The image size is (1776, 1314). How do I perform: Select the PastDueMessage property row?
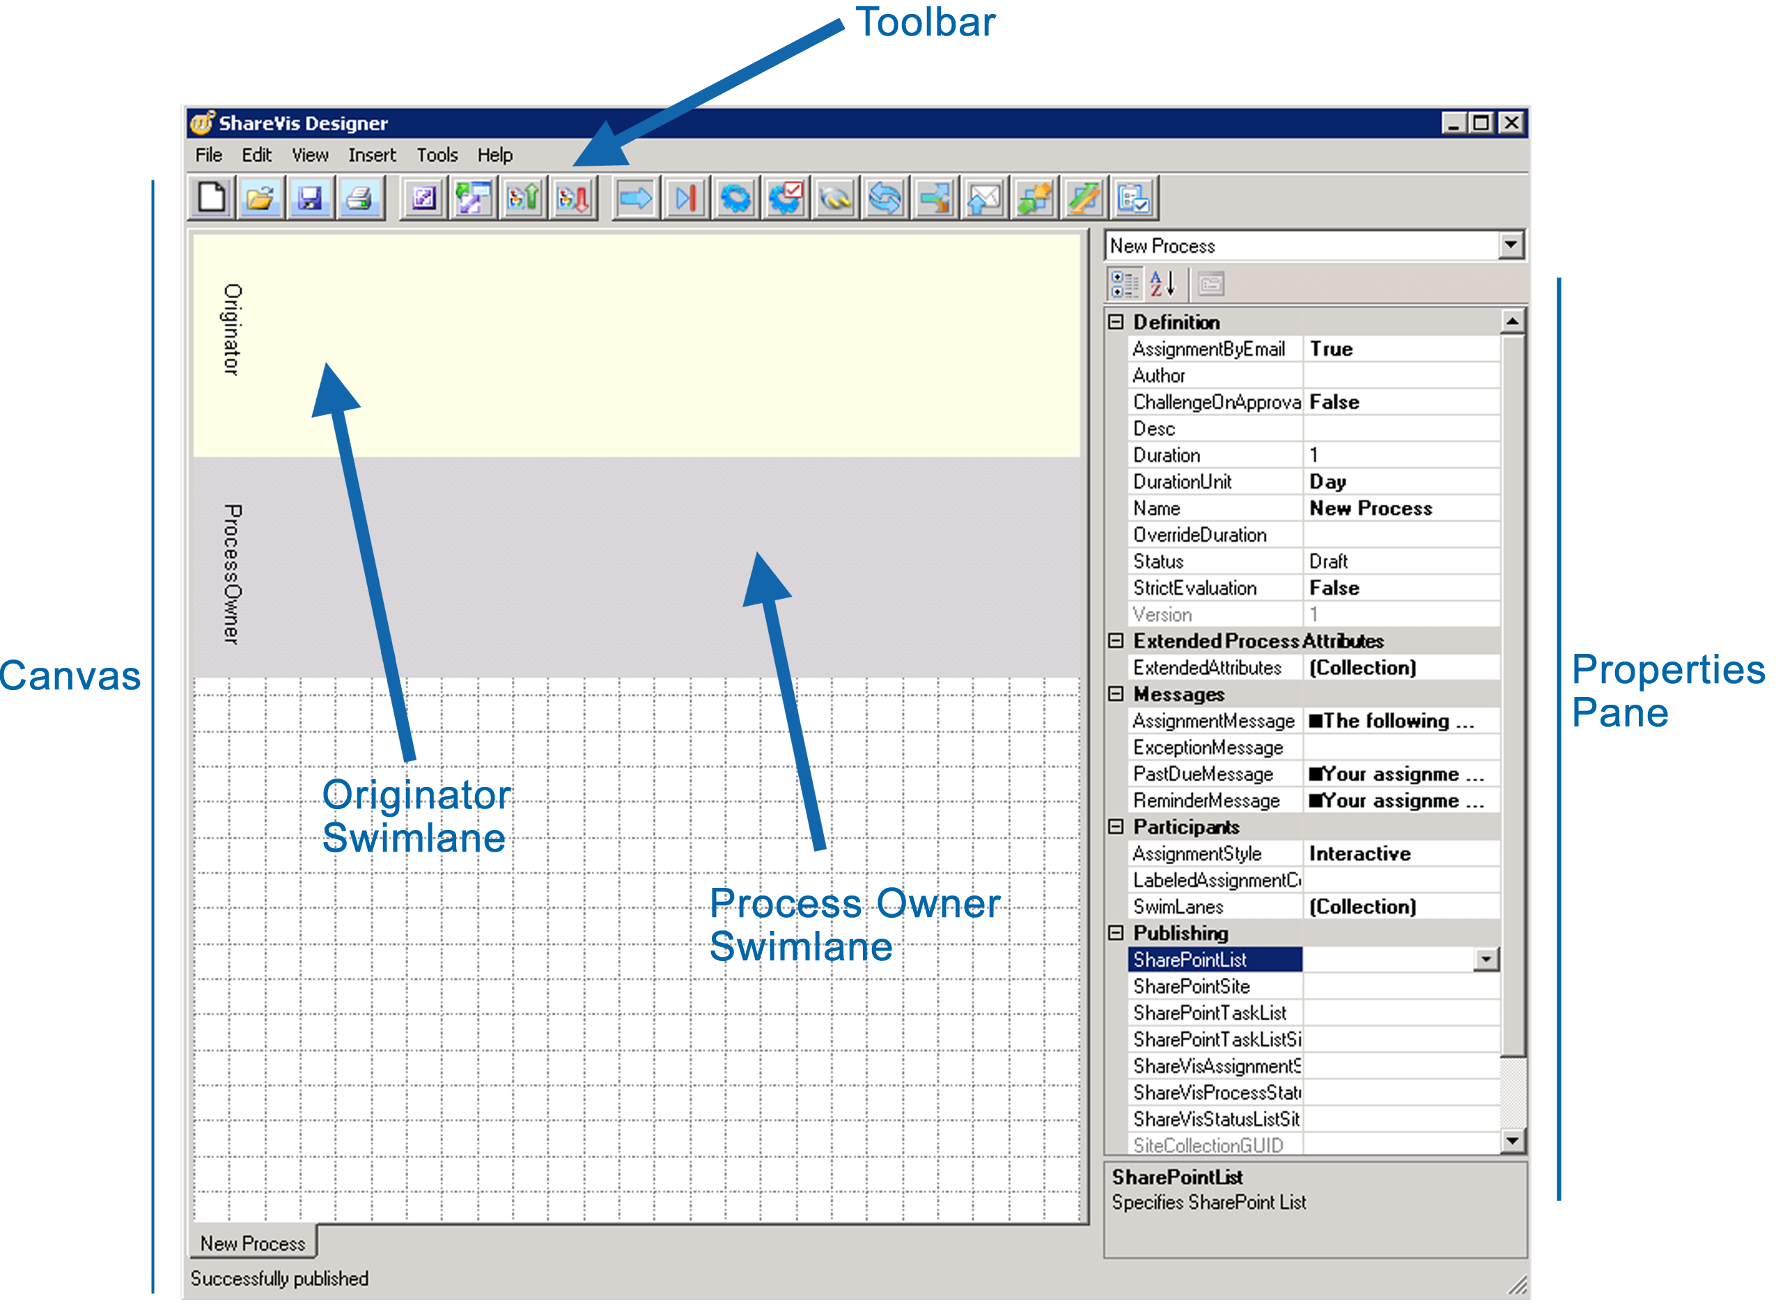point(1314,774)
